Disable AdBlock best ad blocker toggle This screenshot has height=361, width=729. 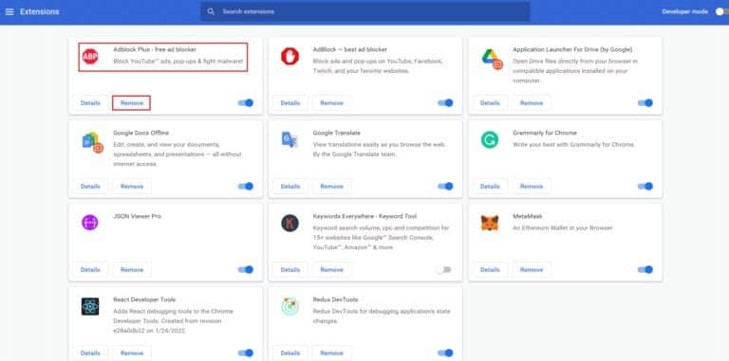tap(445, 103)
